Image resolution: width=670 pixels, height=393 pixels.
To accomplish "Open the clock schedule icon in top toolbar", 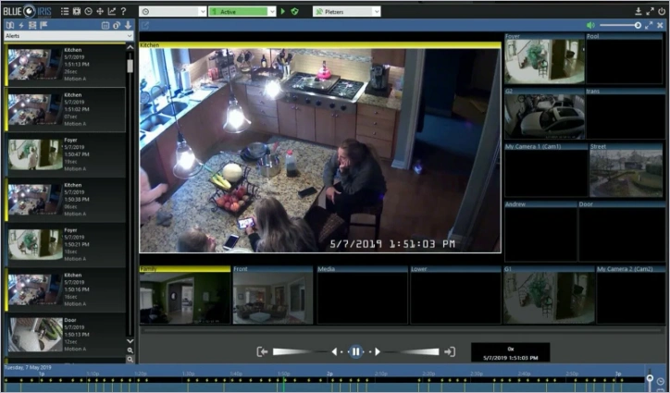I will (88, 11).
